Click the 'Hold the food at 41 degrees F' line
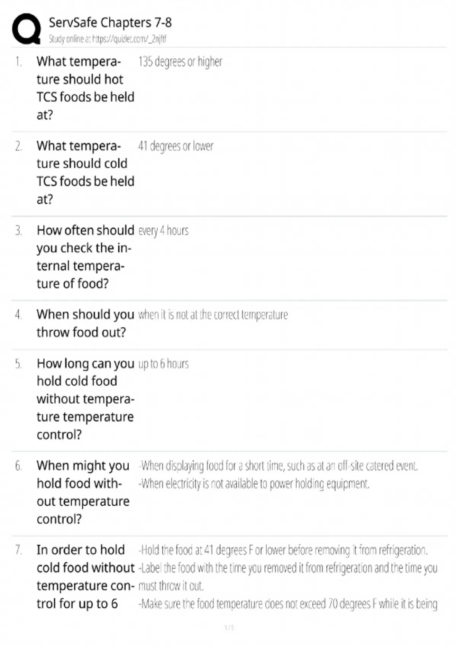This screenshot has height=648, width=457. point(283,550)
